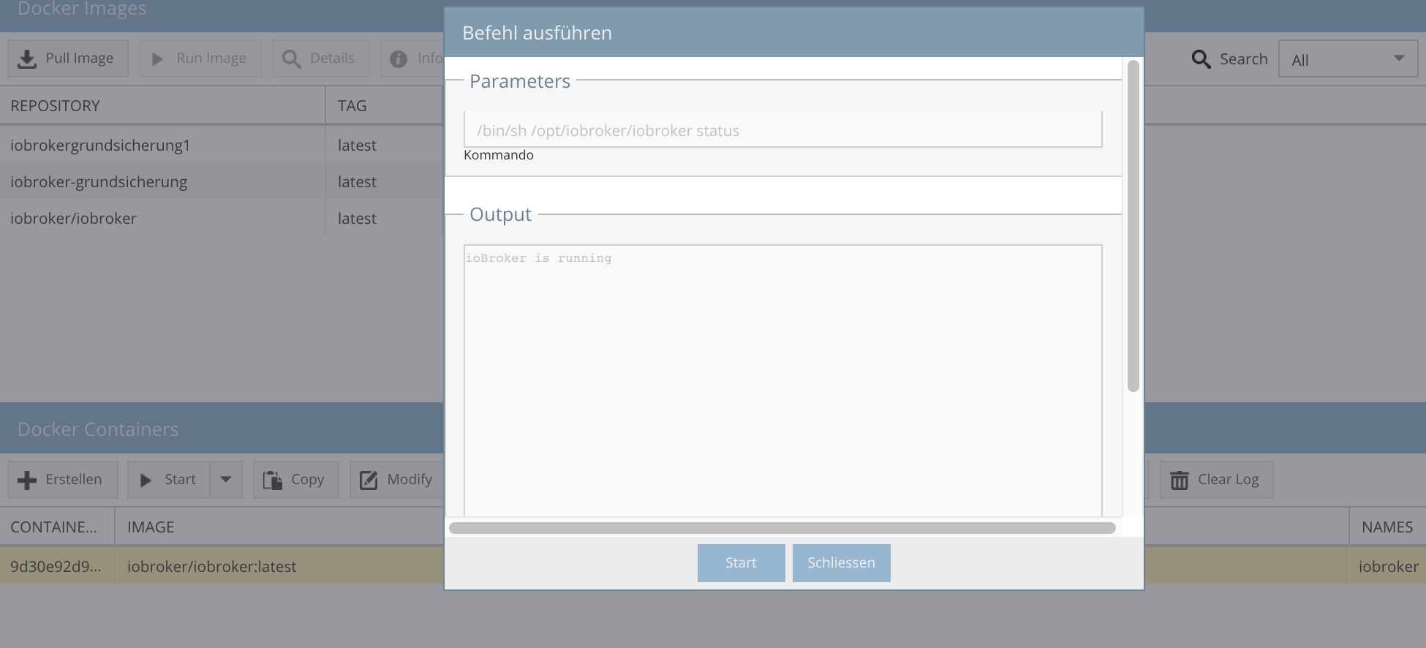This screenshot has height=648, width=1426.
Task: Click the Befehl ausführen dialog title
Action: coord(537,33)
